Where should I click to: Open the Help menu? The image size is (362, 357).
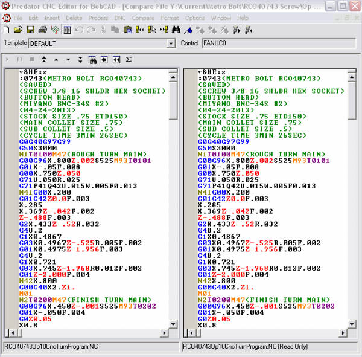click(x=243, y=18)
